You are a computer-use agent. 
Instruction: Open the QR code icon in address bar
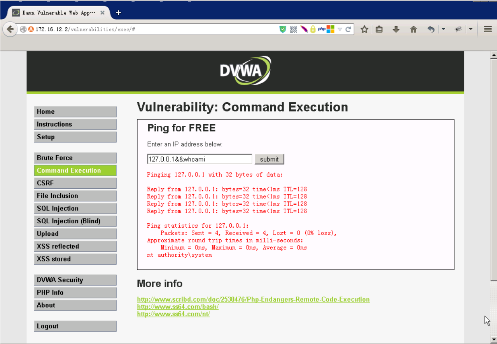click(x=294, y=29)
